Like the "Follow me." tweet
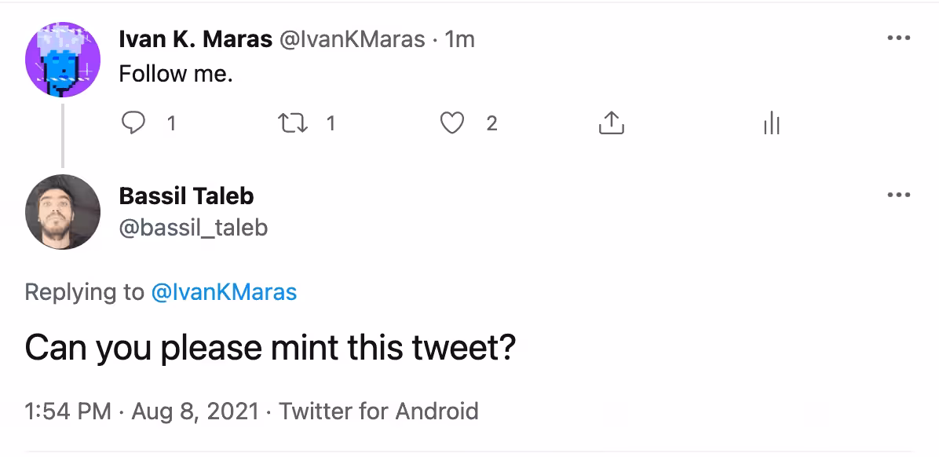Viewport: 939px width, 457px height. click(x=452, y=123)
